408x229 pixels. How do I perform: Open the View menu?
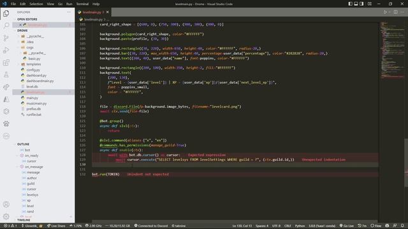[50, 4]
